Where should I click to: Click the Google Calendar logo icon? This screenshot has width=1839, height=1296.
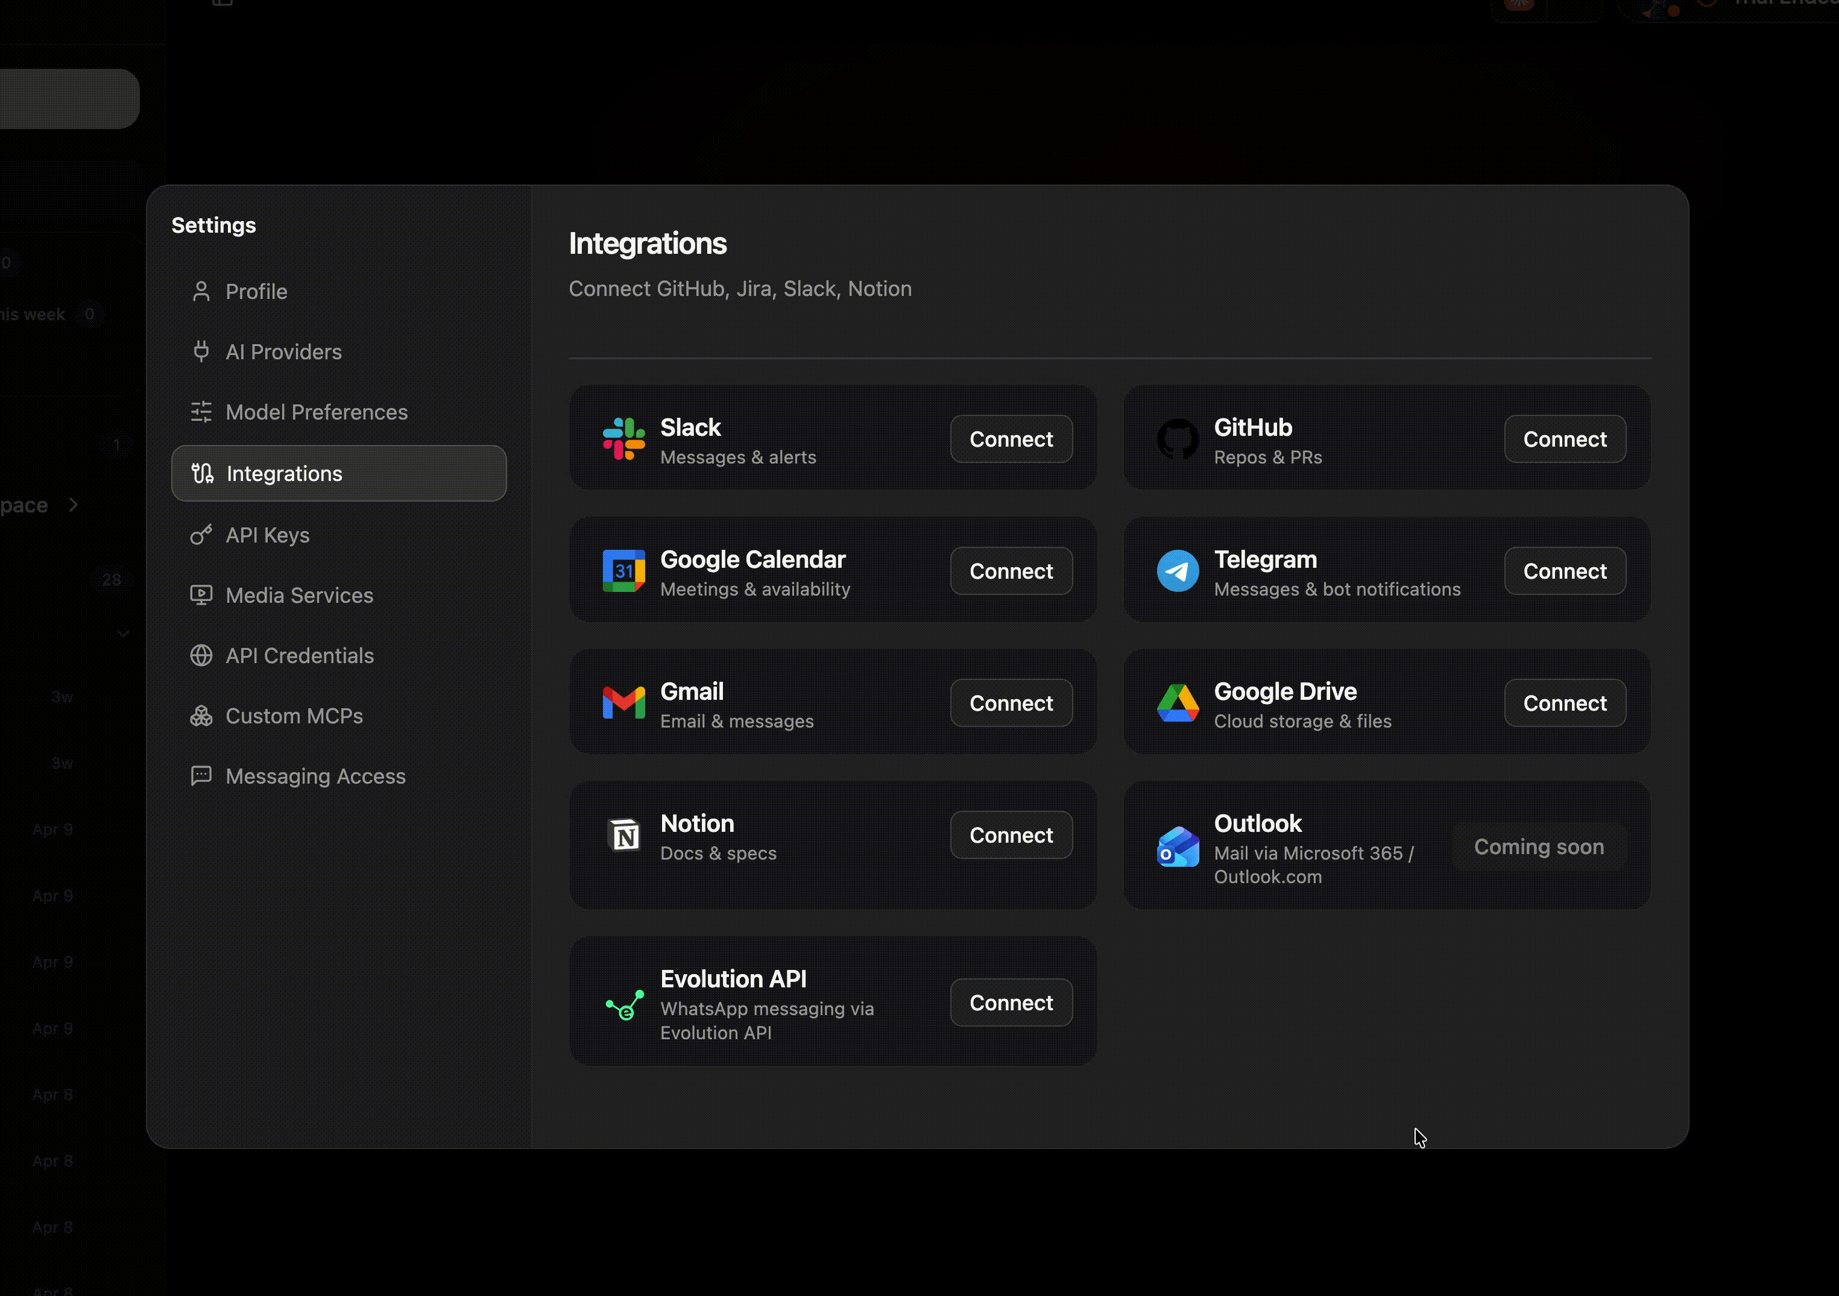click(x=624, y=571)
